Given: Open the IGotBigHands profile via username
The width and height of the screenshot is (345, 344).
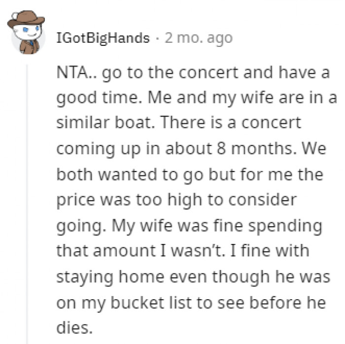Looking at the screenshot, I should (103, 38).
